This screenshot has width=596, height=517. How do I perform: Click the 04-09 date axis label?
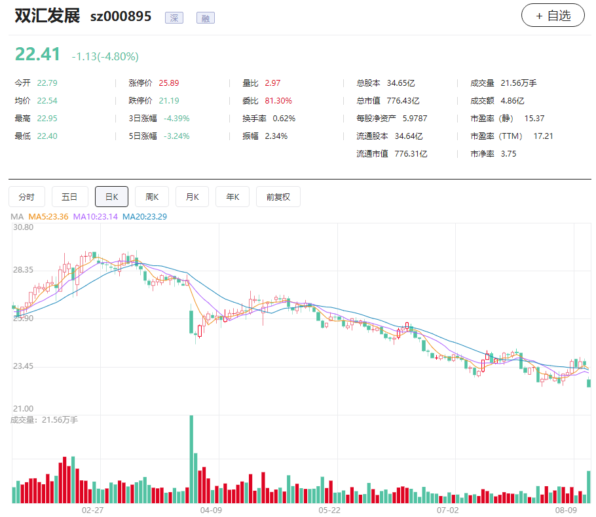pyautogui.click(x=211, y=510)
